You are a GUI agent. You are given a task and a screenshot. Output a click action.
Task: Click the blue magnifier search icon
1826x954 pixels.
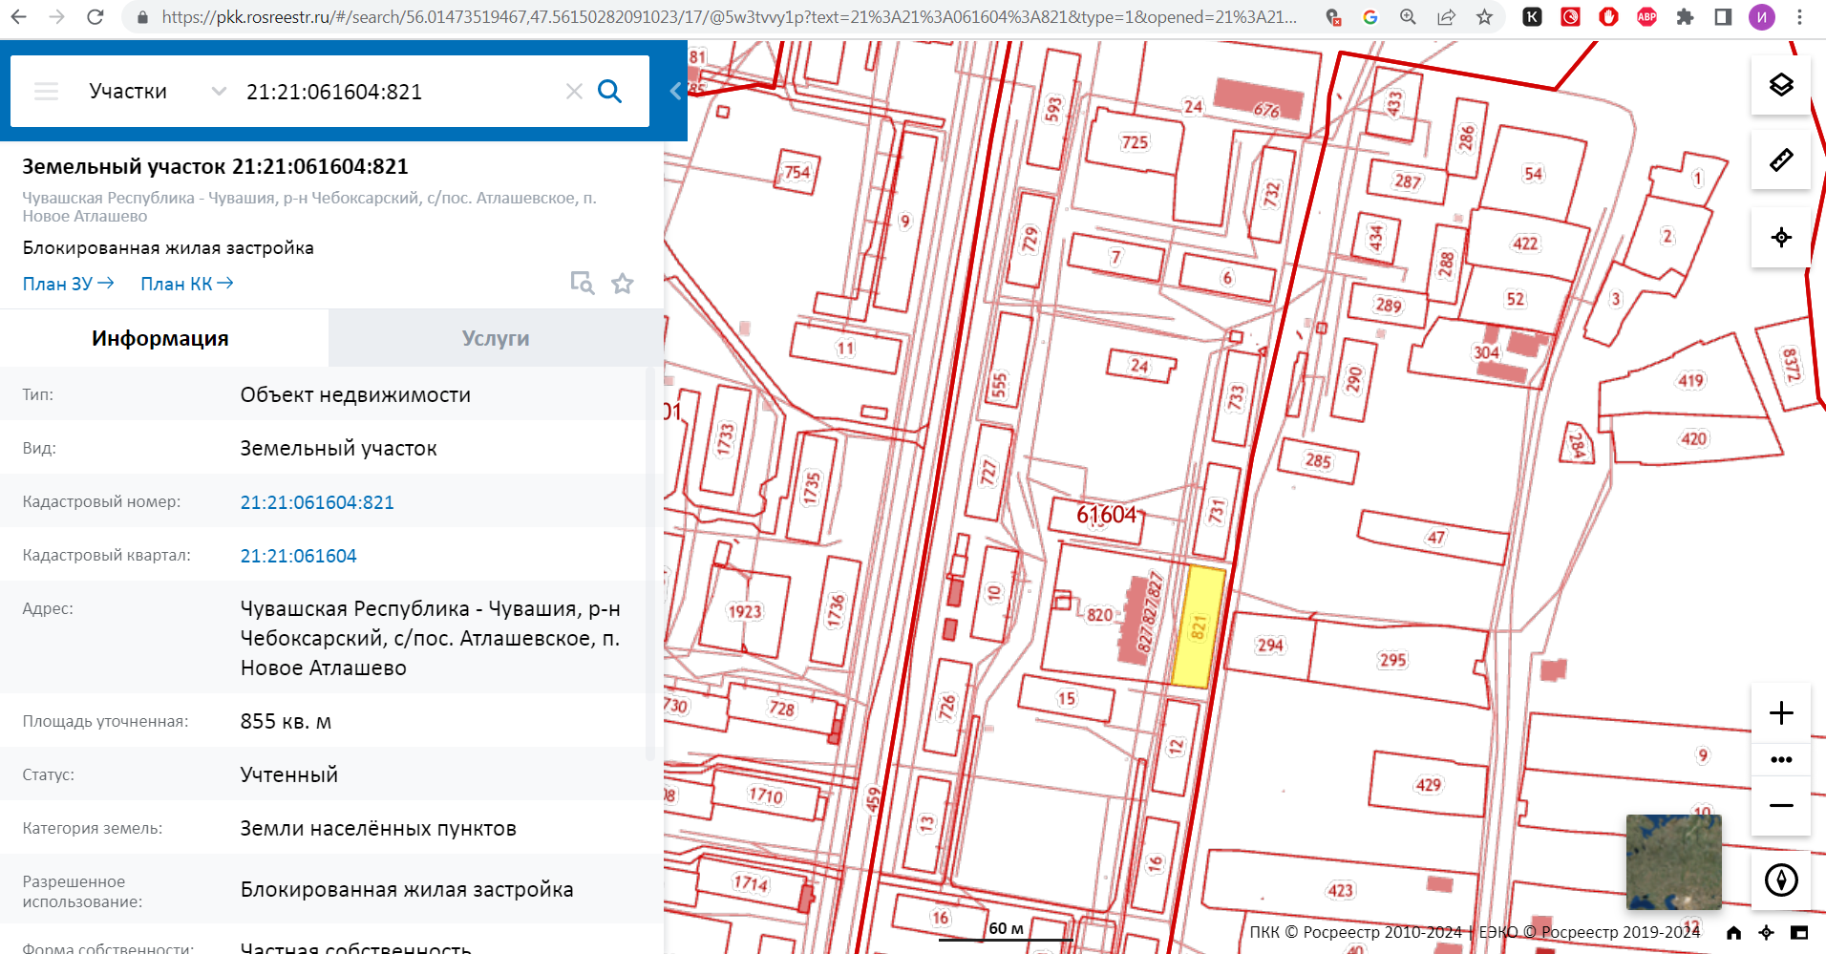coord(609,92)
